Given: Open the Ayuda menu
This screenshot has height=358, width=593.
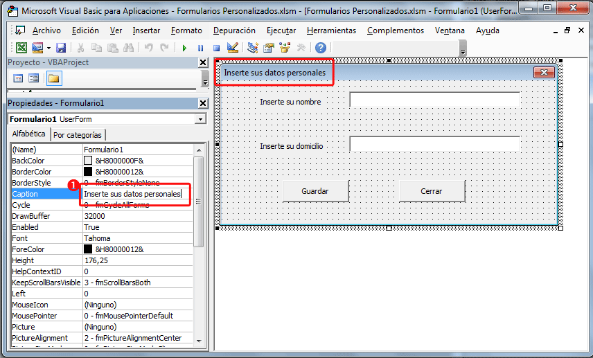Looking at the screenshot, I should click(x=488, y=30).
